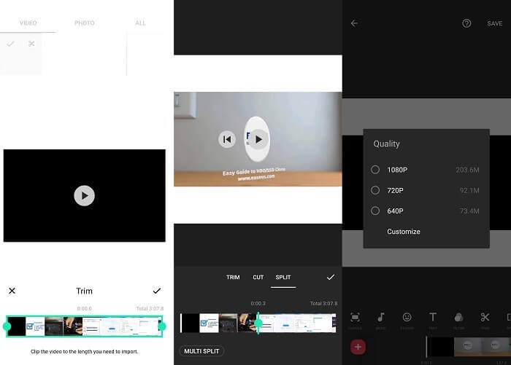Click the 'Total 3:07.8' label in Trim screen
The width and height of the screenshot is (511, 365).
150,308
